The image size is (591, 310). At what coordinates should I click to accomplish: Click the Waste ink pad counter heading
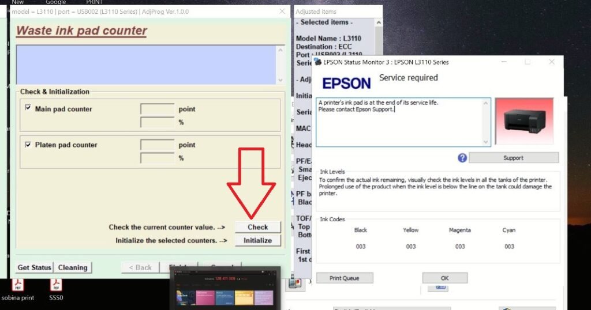[x=82, y=31]
